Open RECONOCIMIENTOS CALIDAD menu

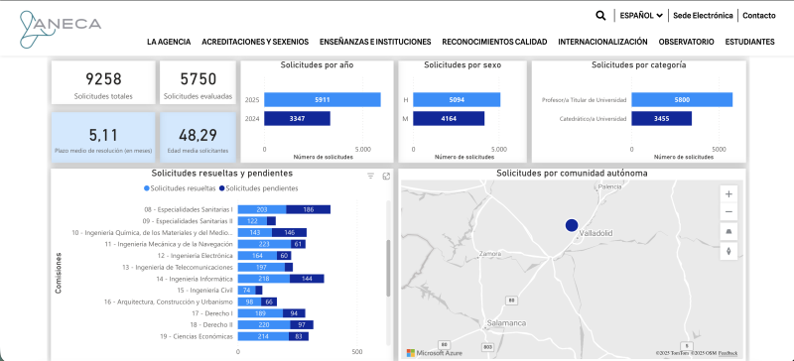click(x=494, y=42)
